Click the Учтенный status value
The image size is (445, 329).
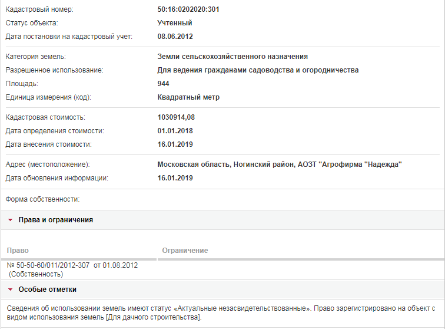(x=175, y=23)
